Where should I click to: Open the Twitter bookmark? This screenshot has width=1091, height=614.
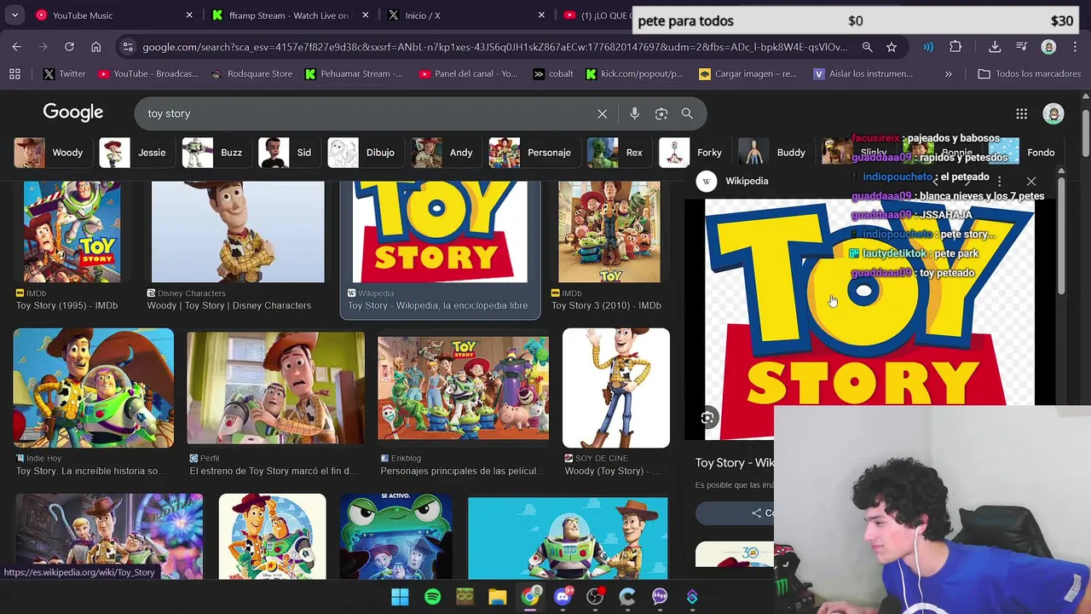click(x=64, y=74)
